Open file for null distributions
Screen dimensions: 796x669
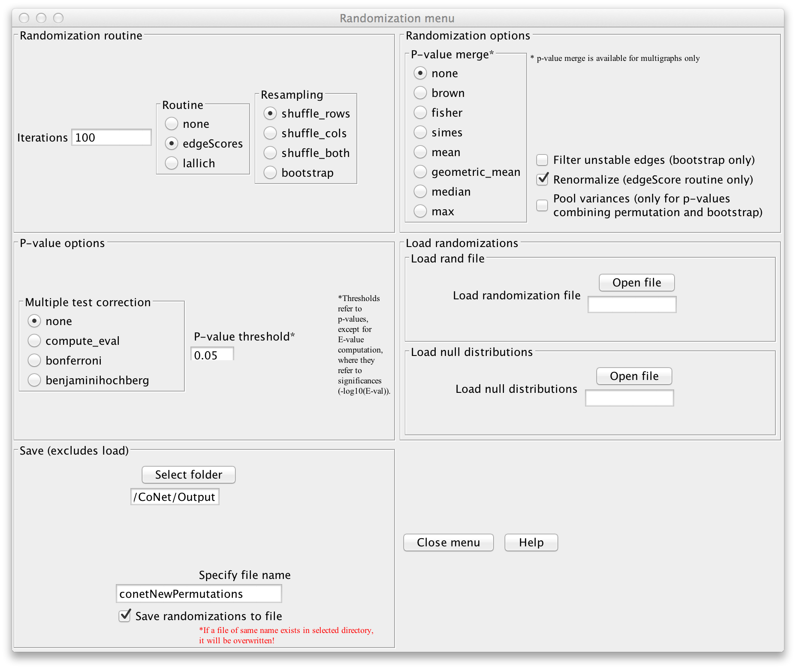[x=634, y=376]
